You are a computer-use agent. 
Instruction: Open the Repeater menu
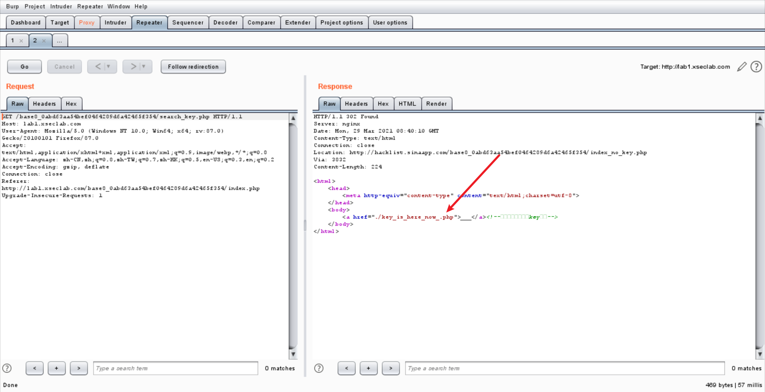tap(90, 6)
